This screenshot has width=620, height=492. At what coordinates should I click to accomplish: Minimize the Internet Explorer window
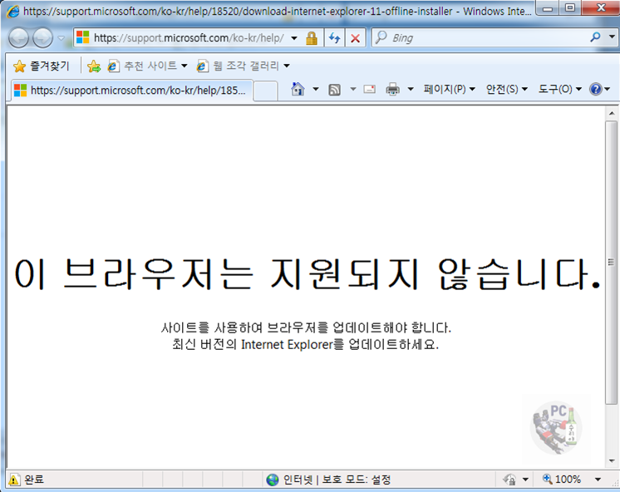[x=548, y=8]
